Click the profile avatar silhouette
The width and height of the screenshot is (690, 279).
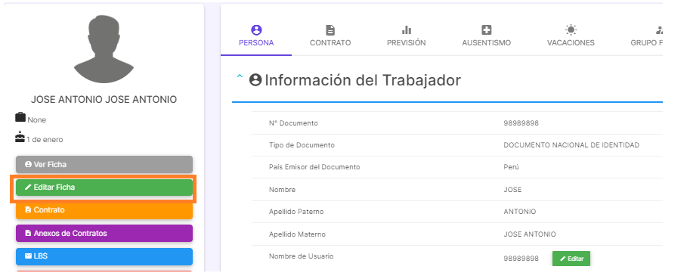click(104, 49)
